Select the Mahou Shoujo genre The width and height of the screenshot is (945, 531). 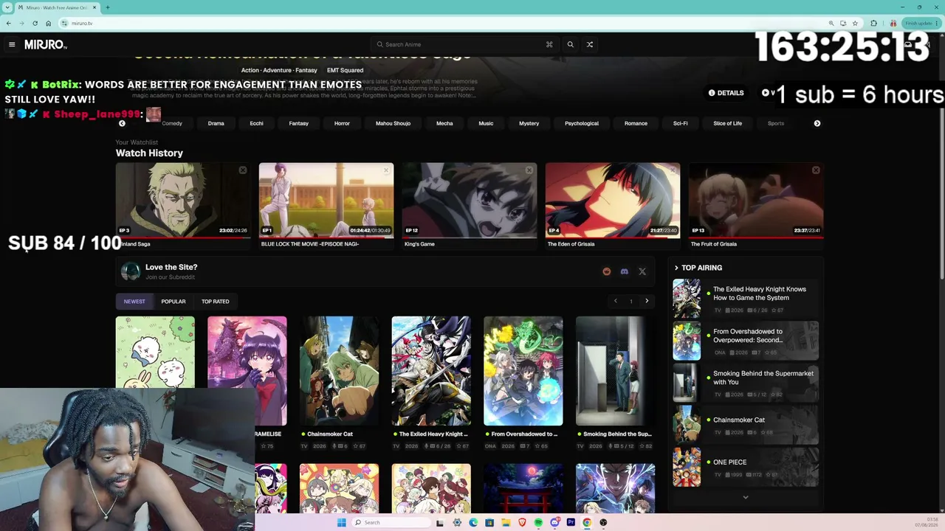[x=393, y=123]
